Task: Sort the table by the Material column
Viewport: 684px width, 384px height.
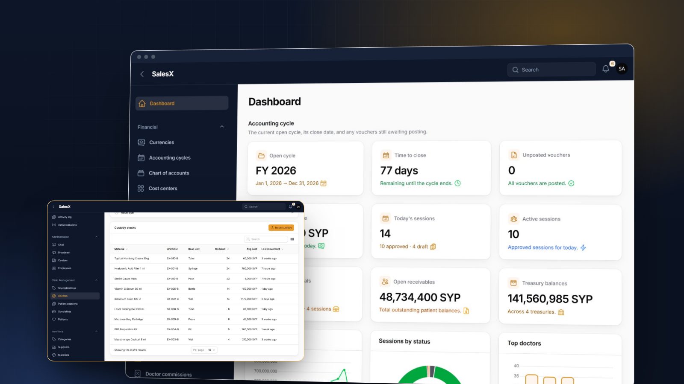Action: coord(121,249)
